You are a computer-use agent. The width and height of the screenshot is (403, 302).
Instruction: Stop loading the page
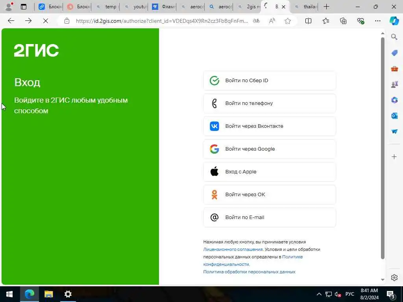coord(46,21)
